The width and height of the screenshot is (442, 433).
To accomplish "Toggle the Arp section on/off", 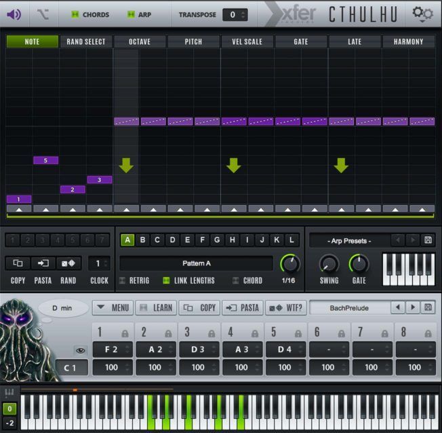I will point(131,14).
